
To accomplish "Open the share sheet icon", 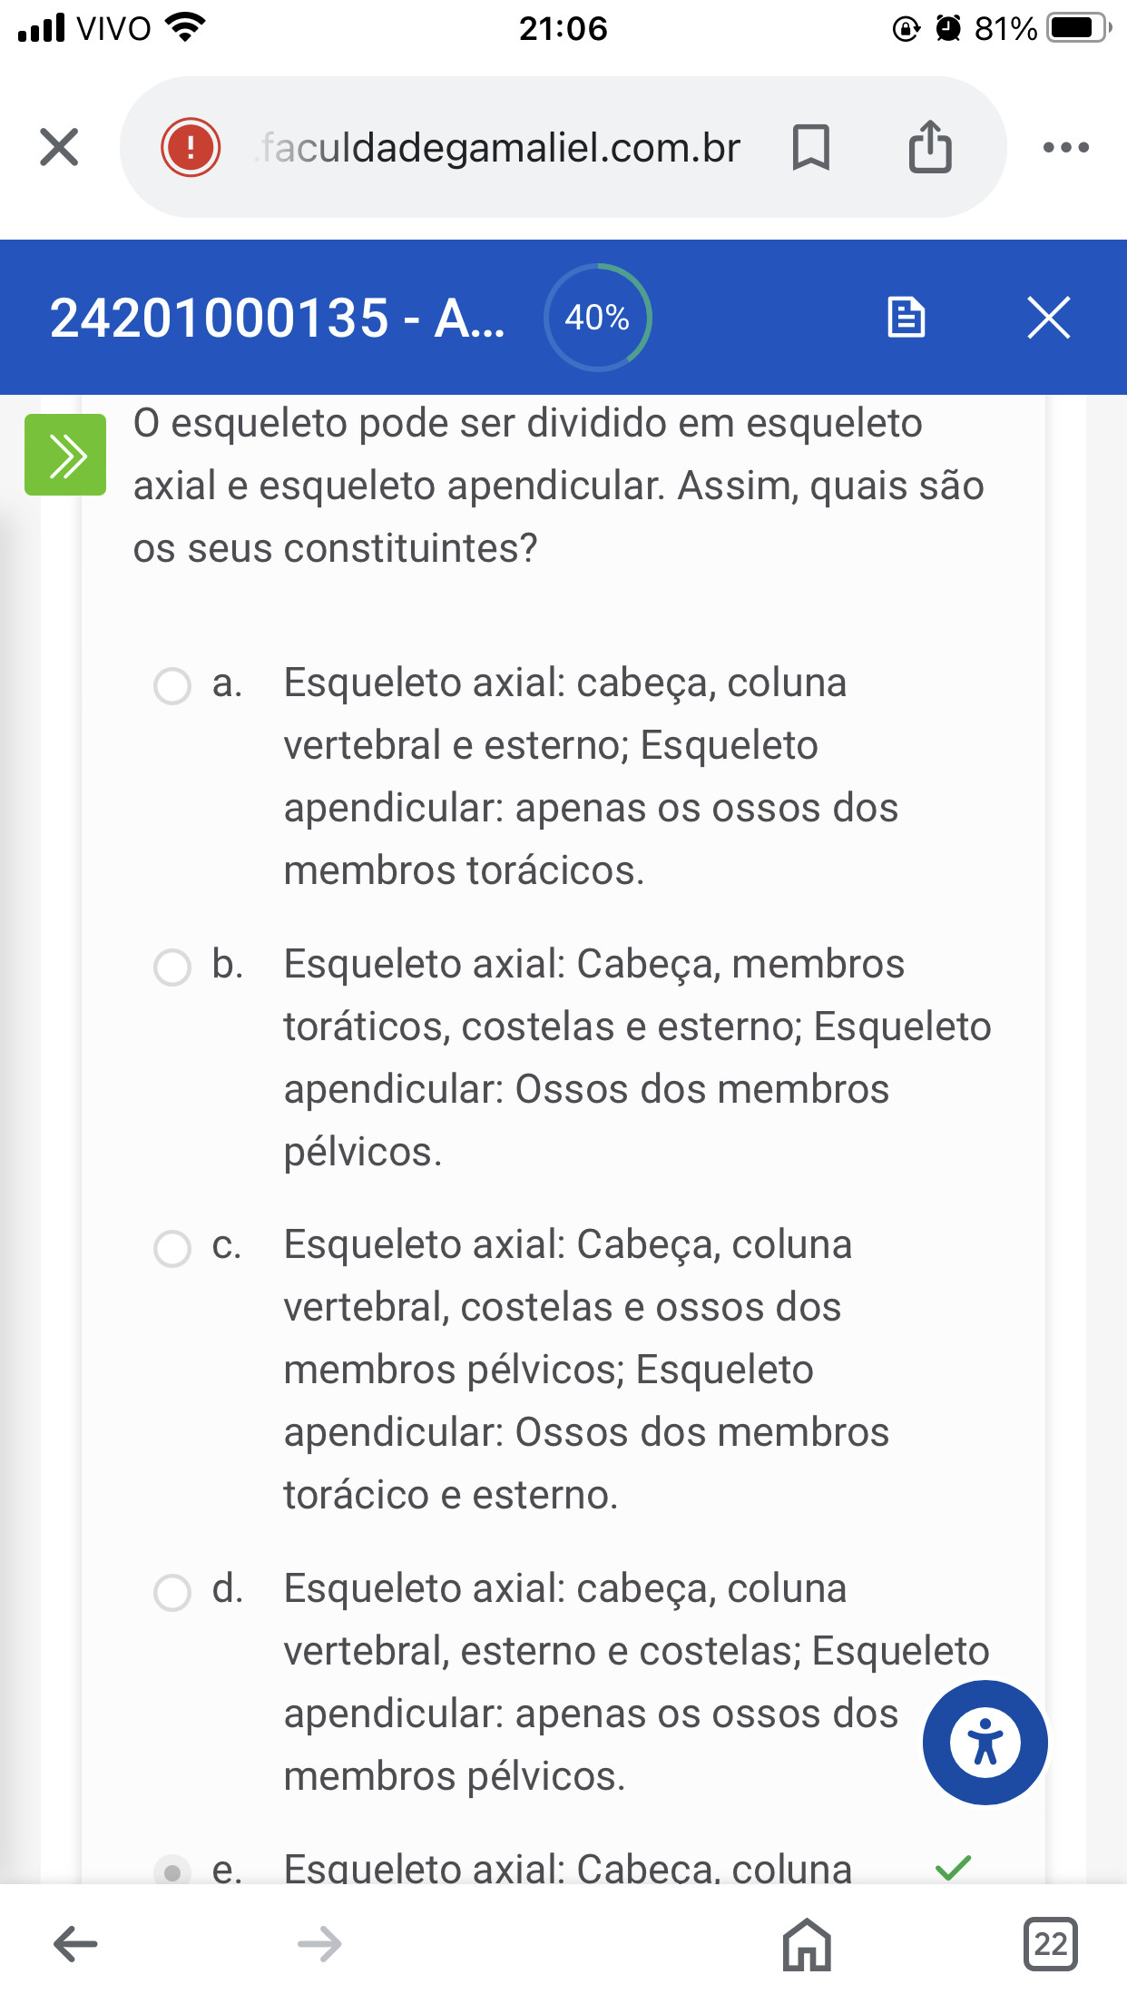I will coord(930,146).
